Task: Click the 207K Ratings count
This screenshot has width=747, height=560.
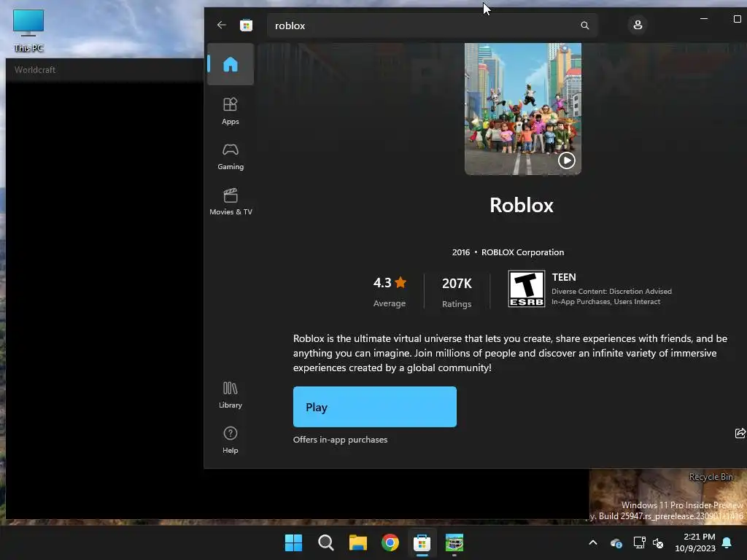Action: point(457,292)
